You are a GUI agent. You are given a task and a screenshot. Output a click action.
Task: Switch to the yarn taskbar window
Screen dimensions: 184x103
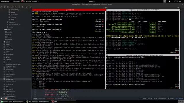(64, 102)
